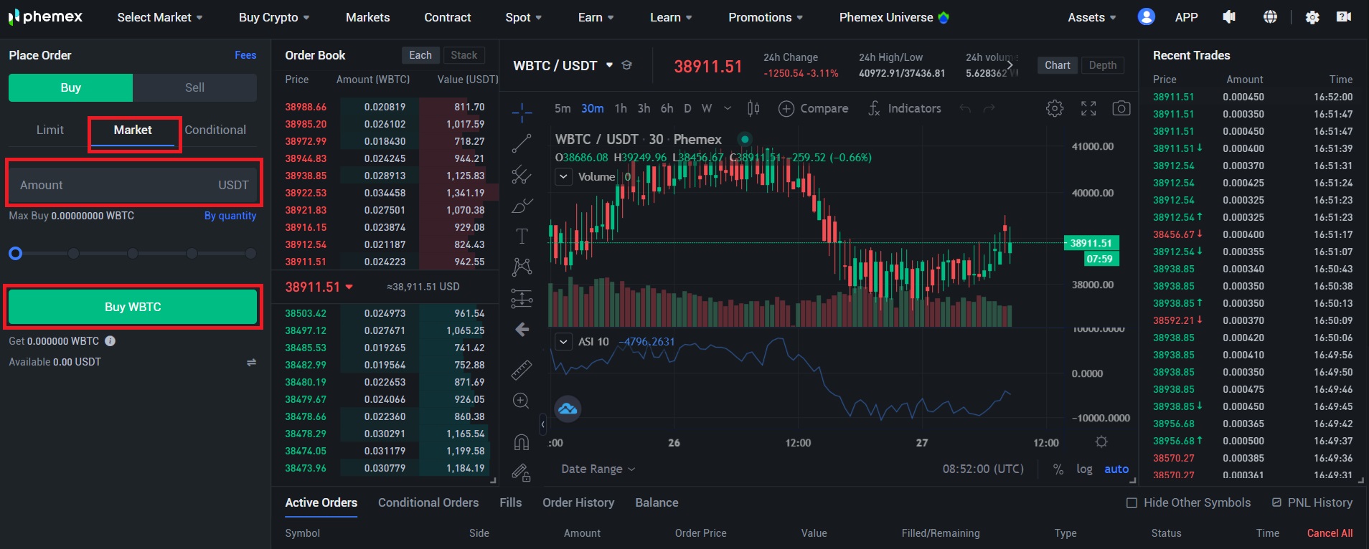Select the crosshair cursor tool

coord(522,112)
